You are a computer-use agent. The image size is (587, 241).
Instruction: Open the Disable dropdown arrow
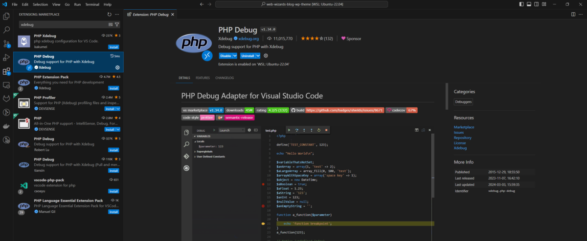[x=234, y=56]
